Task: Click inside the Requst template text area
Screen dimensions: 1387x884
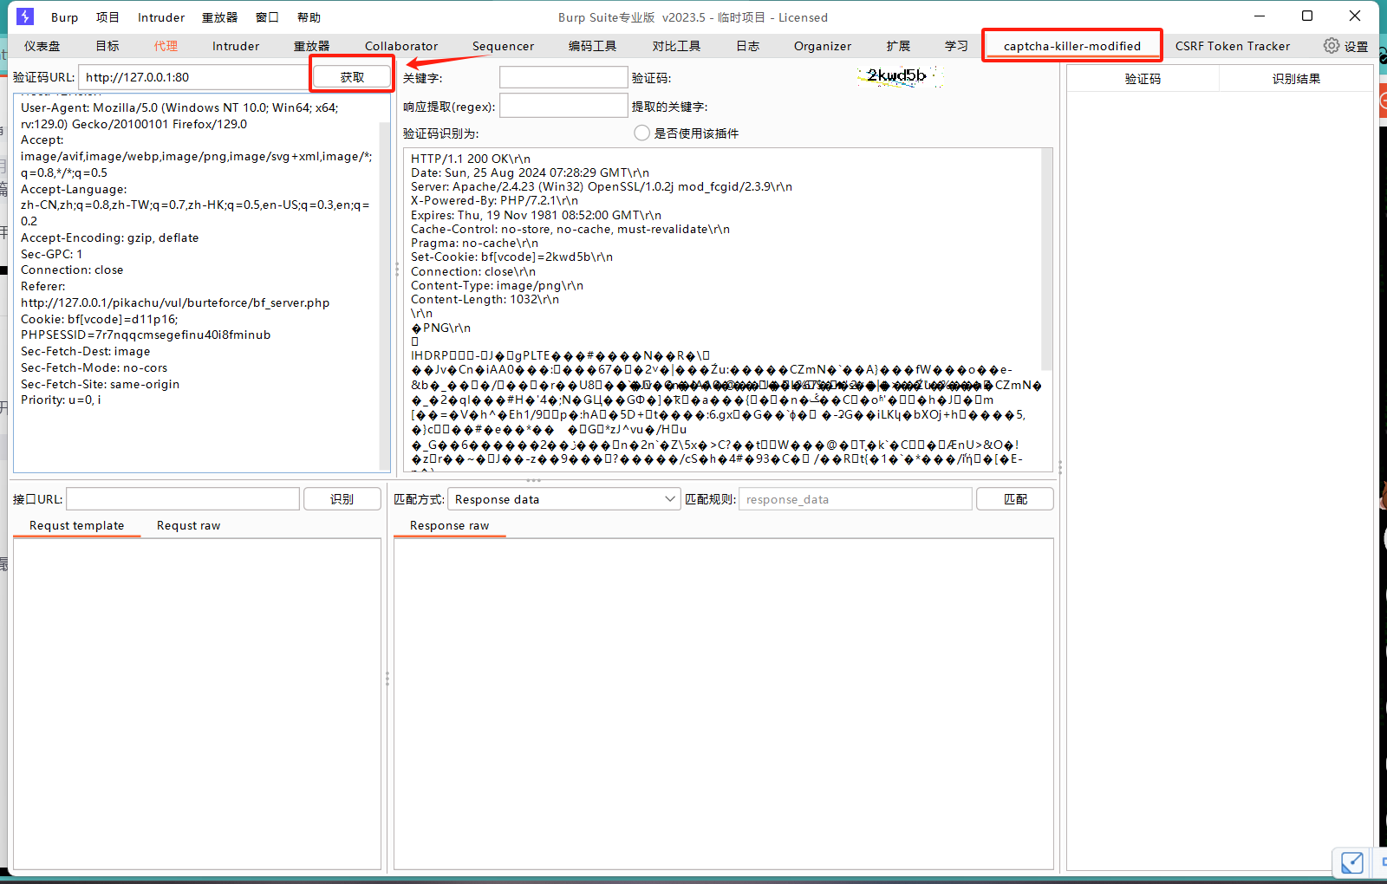Action: tap(197, 704)
